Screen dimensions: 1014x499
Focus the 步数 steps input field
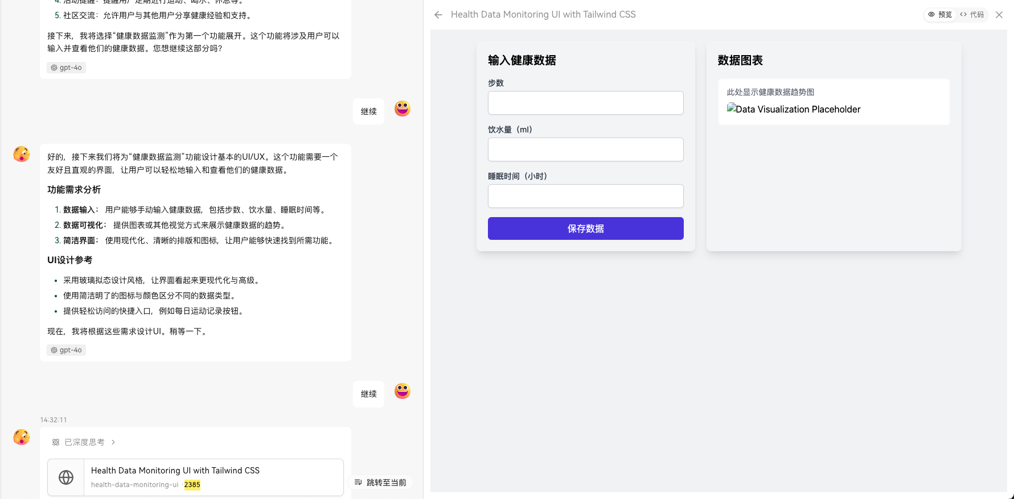585,103
